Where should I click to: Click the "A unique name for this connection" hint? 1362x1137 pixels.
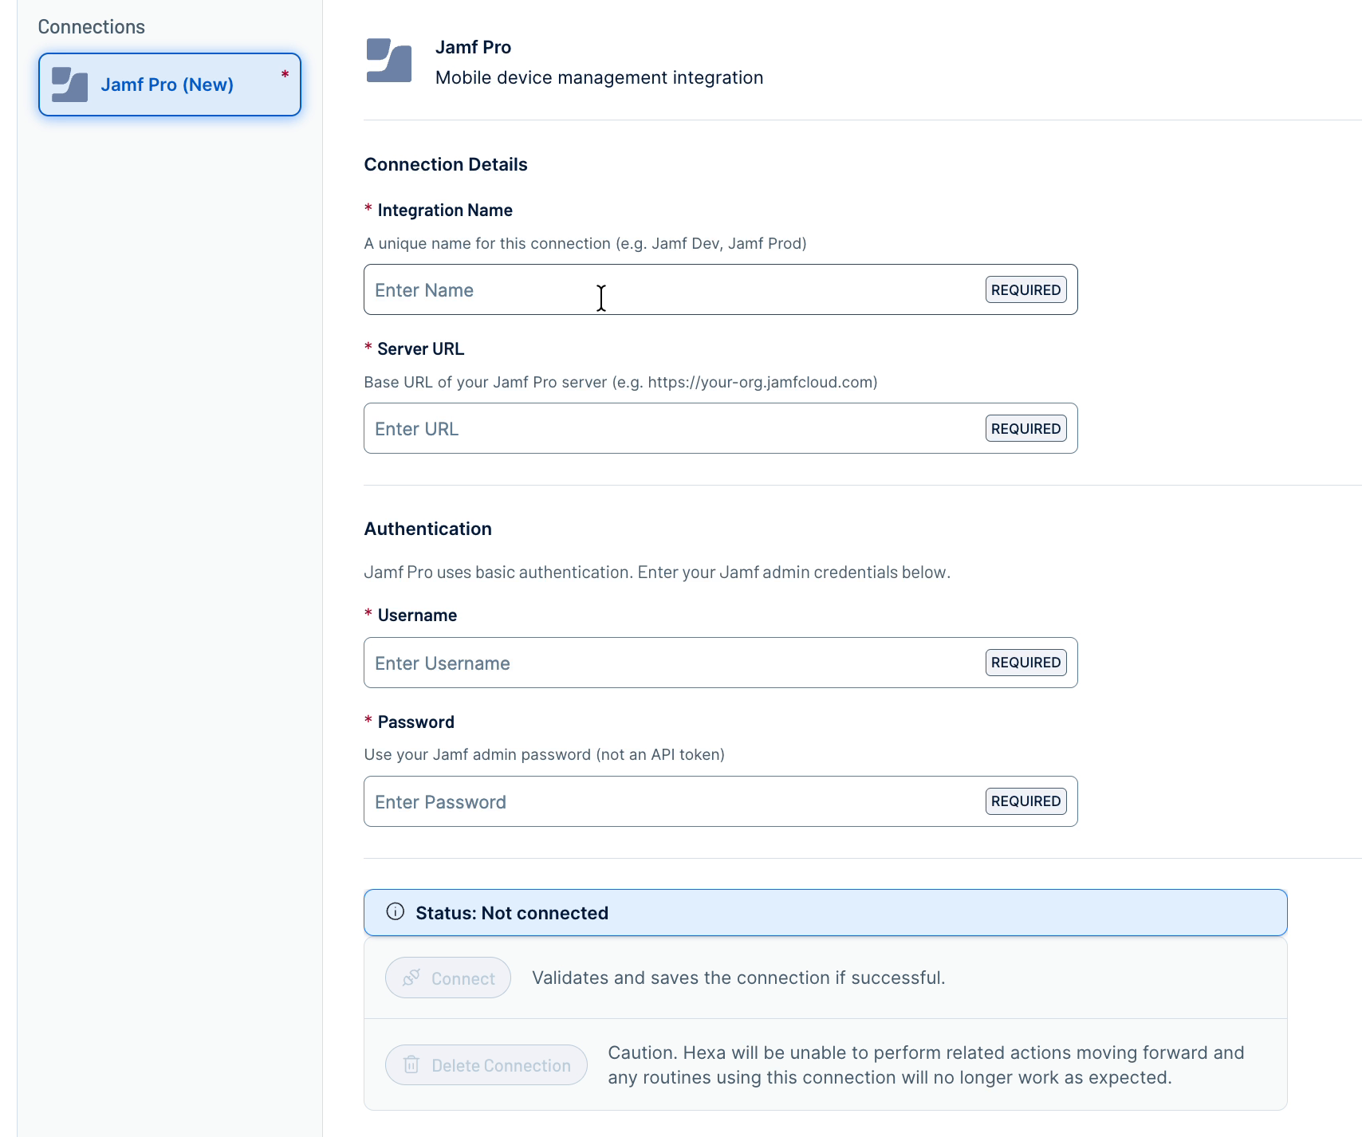click(x=585, y=243)
